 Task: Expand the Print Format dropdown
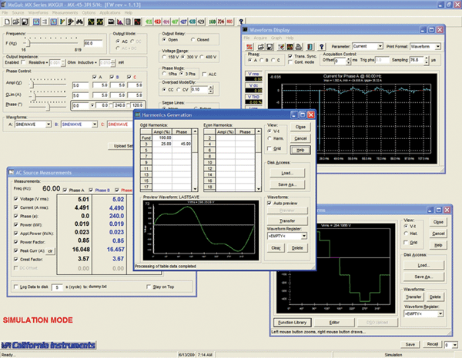[x=438, y=46]
